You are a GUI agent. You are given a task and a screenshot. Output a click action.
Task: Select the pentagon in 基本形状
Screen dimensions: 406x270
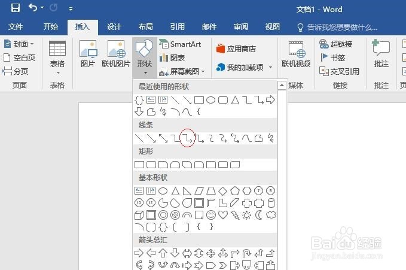pos(235,191)
